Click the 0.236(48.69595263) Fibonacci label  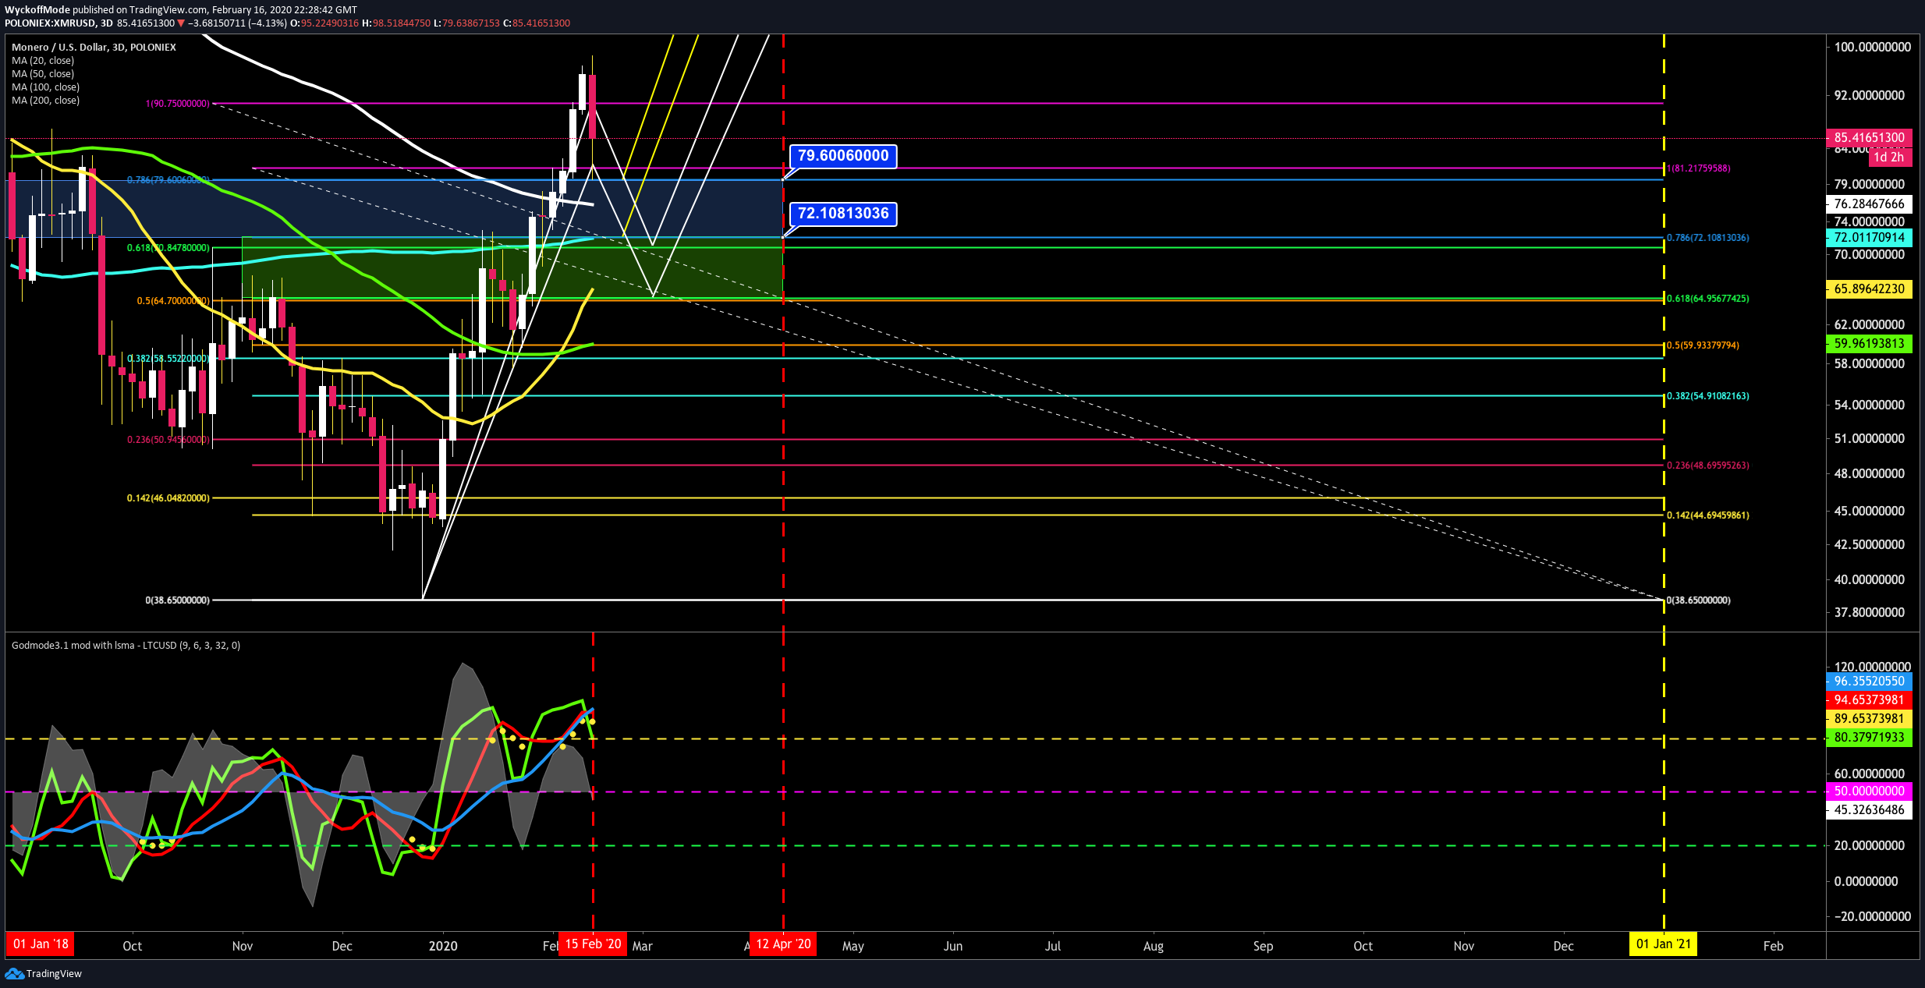click(1707, 466)
